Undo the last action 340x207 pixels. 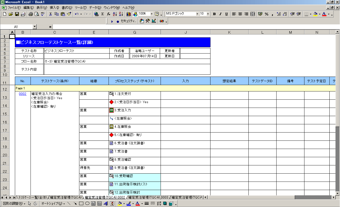point(76,14)
